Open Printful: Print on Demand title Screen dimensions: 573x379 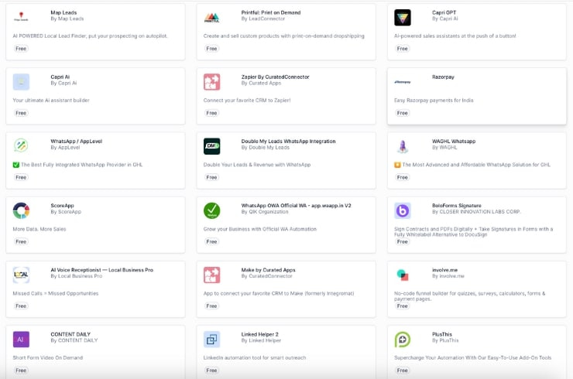click(x=271, y=12)
